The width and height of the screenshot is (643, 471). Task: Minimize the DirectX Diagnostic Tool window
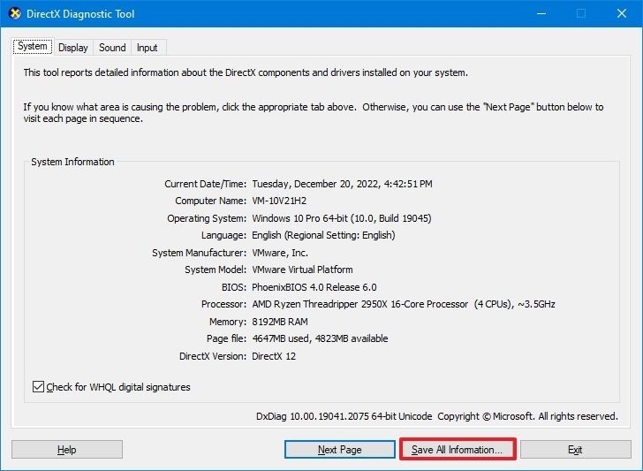pyautogui.click(x=540, y=14)
